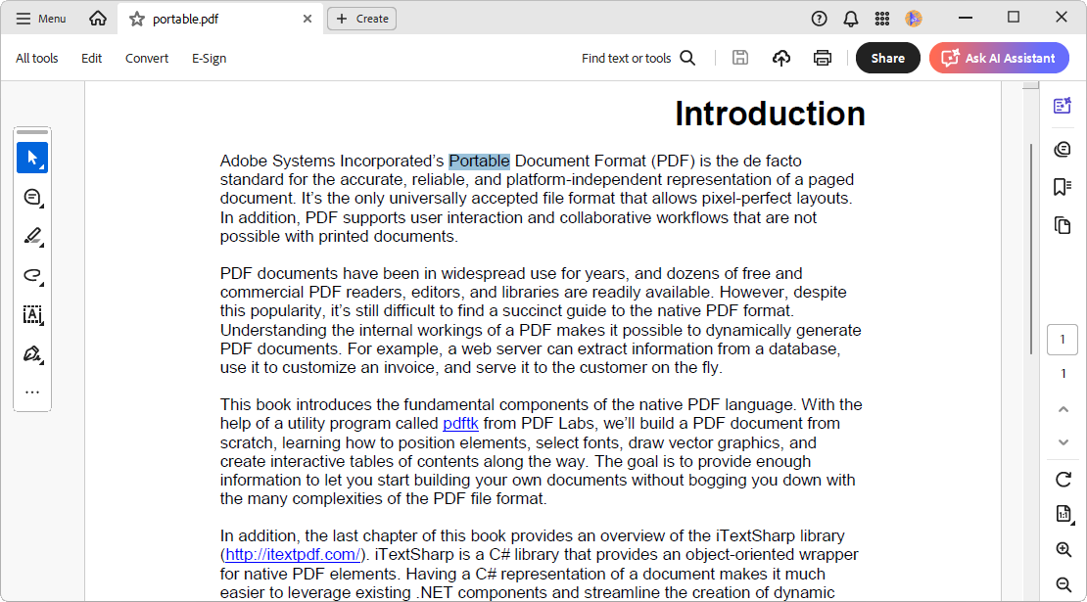Rotate the page clockwise
The height and width of the screenshot is (602, 1087).
[1063, 480]
